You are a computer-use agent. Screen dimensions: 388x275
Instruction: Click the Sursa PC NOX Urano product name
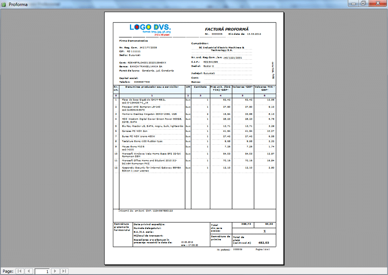[139, 137]
